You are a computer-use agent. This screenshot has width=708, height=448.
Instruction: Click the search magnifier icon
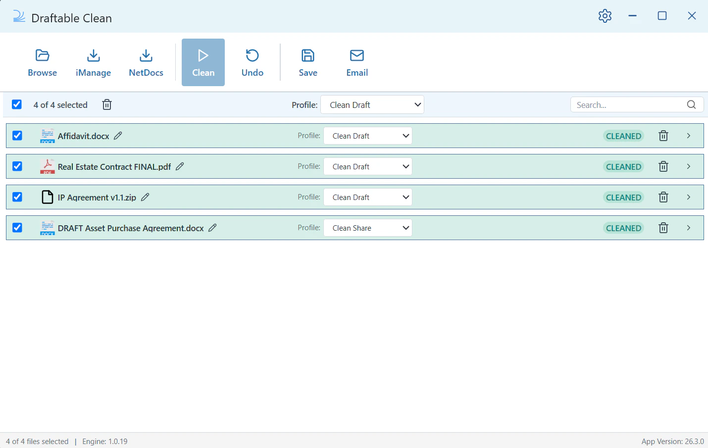692,104
